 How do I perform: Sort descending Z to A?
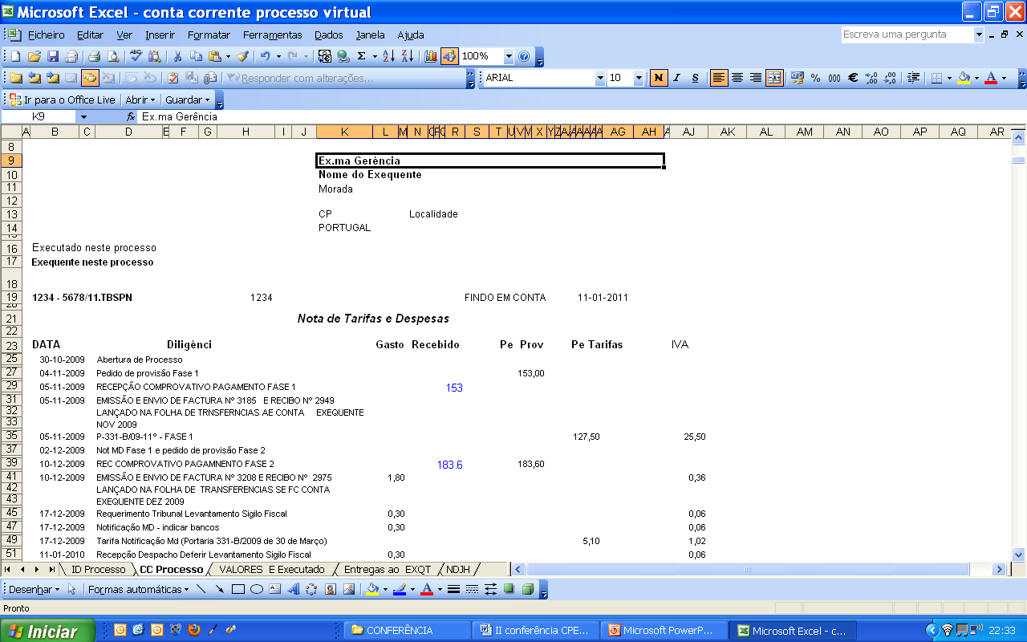pyautogui.click(x=408, y=56)
